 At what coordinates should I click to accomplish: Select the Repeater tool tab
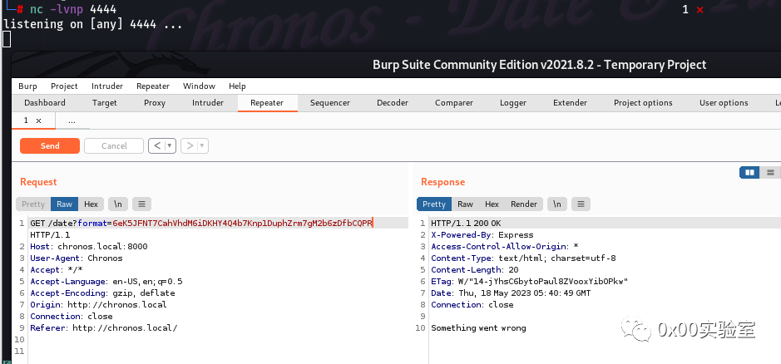click(x=267, y=102)
